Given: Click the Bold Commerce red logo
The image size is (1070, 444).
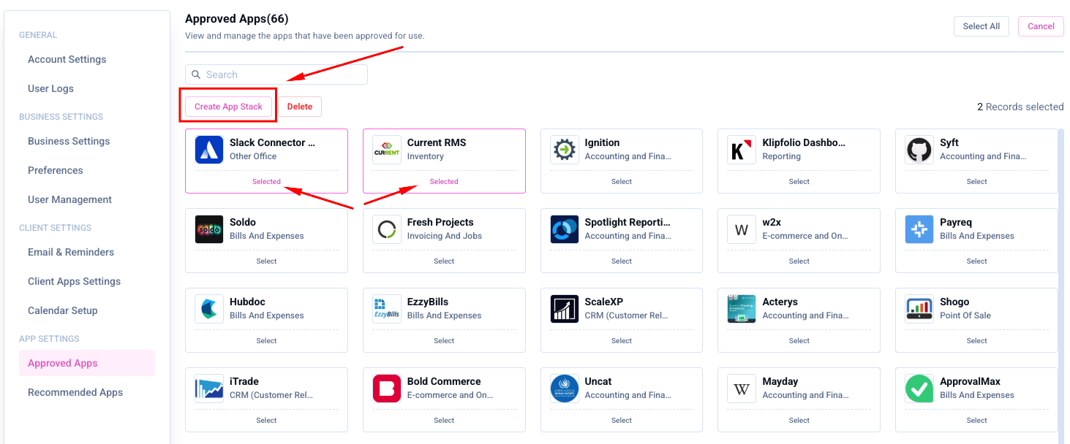Looking at the screenshot, I should pyautogui.click(x=387, y=388).
